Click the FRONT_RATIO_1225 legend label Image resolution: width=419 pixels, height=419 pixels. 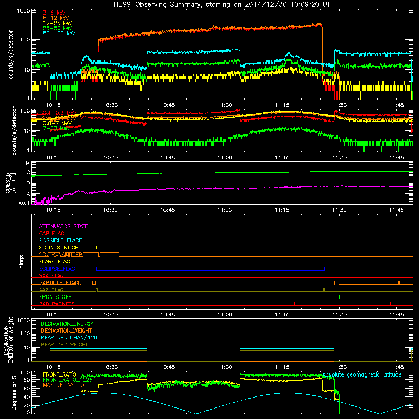click(68, 380)
